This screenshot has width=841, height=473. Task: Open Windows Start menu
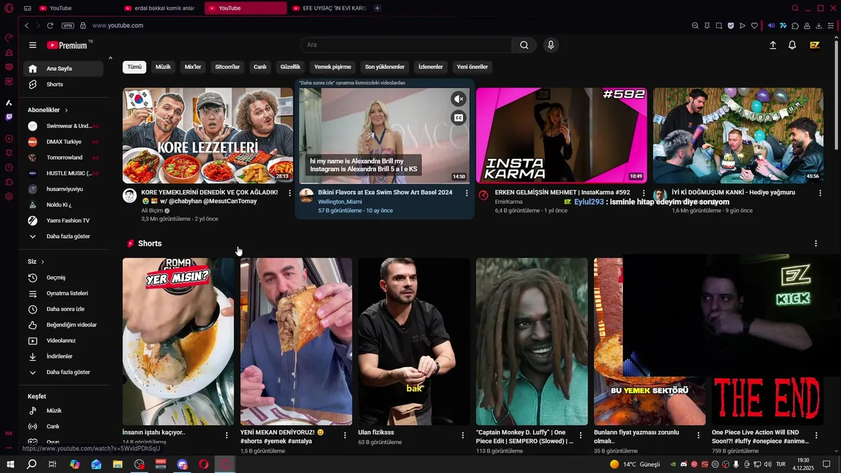[x=10, y=464]
